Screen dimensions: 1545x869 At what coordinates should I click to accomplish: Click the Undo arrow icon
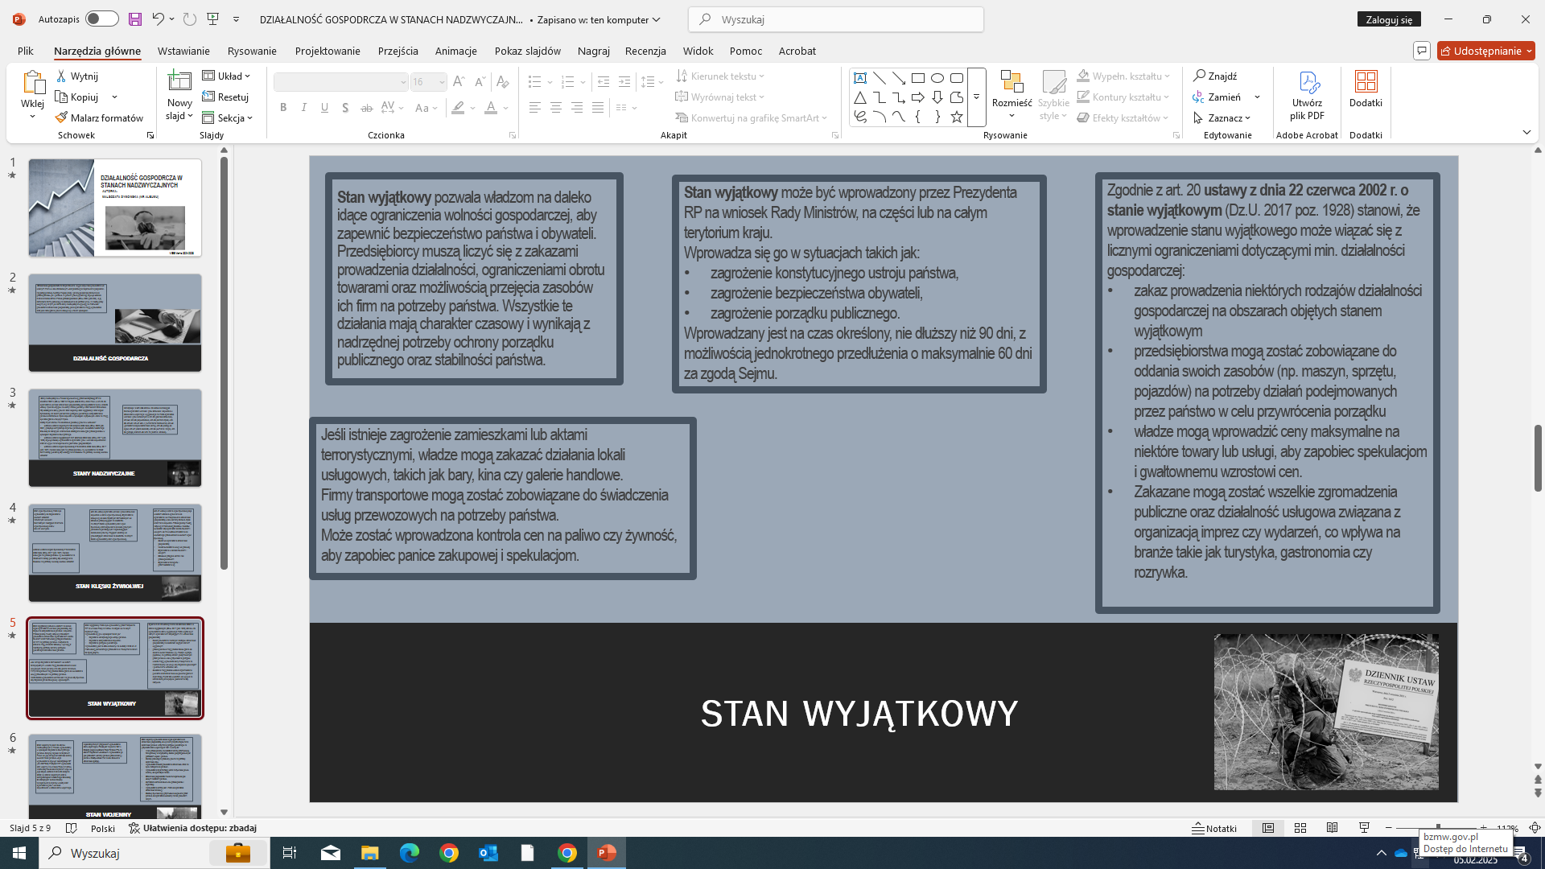158,19
